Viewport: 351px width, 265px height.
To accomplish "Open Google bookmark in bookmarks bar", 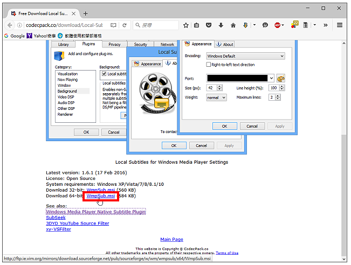I will [x=15, y=36].
